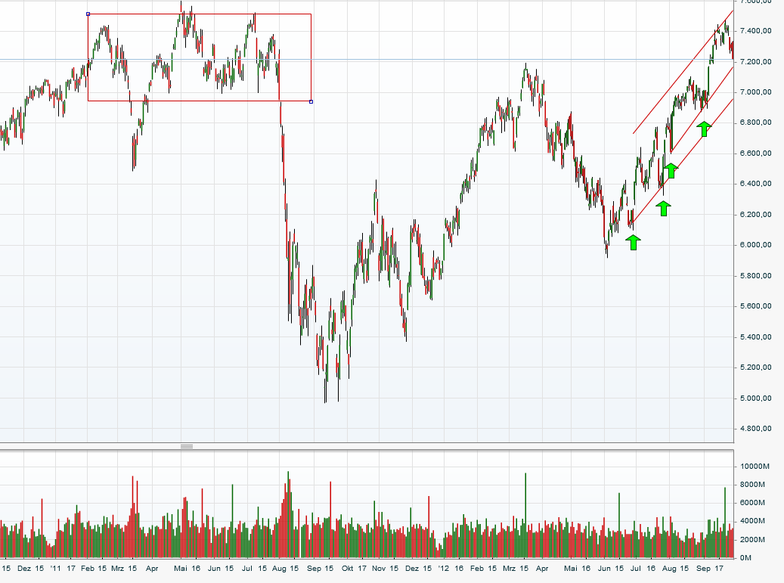Click the Nov month label on date axis
The image size is (784, 583).
(x=379, y=569)
